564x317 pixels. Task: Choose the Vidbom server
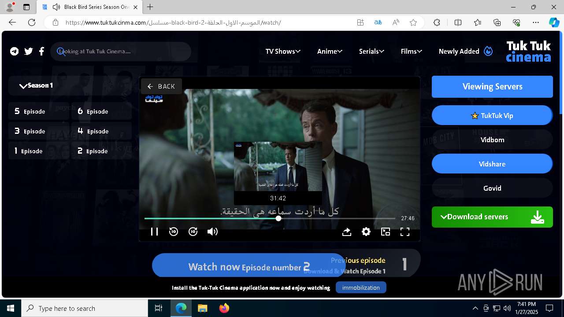pyautogui.click(x=492, y=140)
